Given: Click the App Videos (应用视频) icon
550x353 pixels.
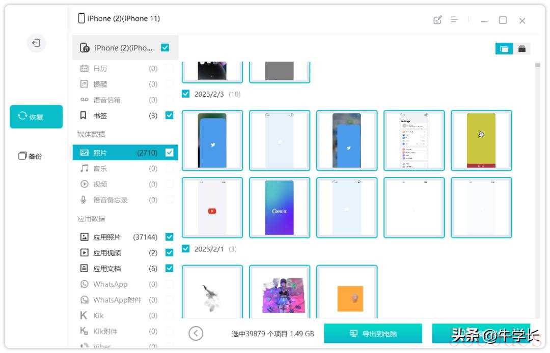Looking at the screenshot, I should click(x=84, y=253).
